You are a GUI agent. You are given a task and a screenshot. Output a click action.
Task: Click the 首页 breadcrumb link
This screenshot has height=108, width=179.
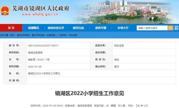12,35
